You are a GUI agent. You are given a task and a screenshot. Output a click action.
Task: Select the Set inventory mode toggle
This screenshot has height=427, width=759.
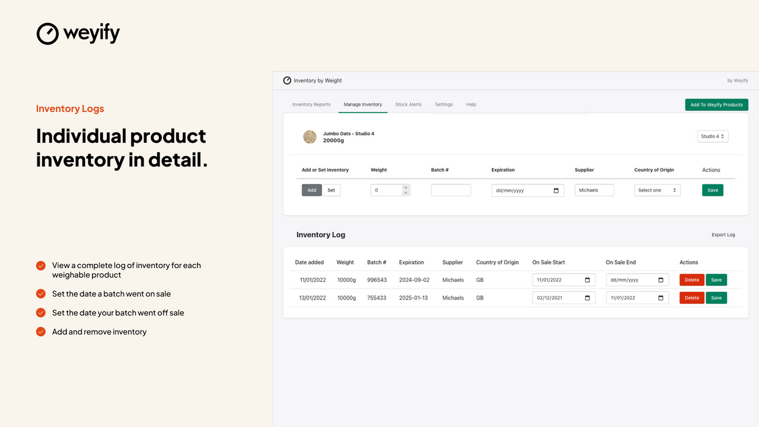pos(331,190)
